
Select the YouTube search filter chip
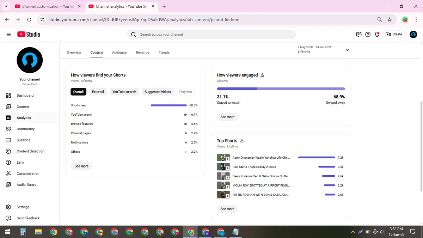tap(124, 92)
